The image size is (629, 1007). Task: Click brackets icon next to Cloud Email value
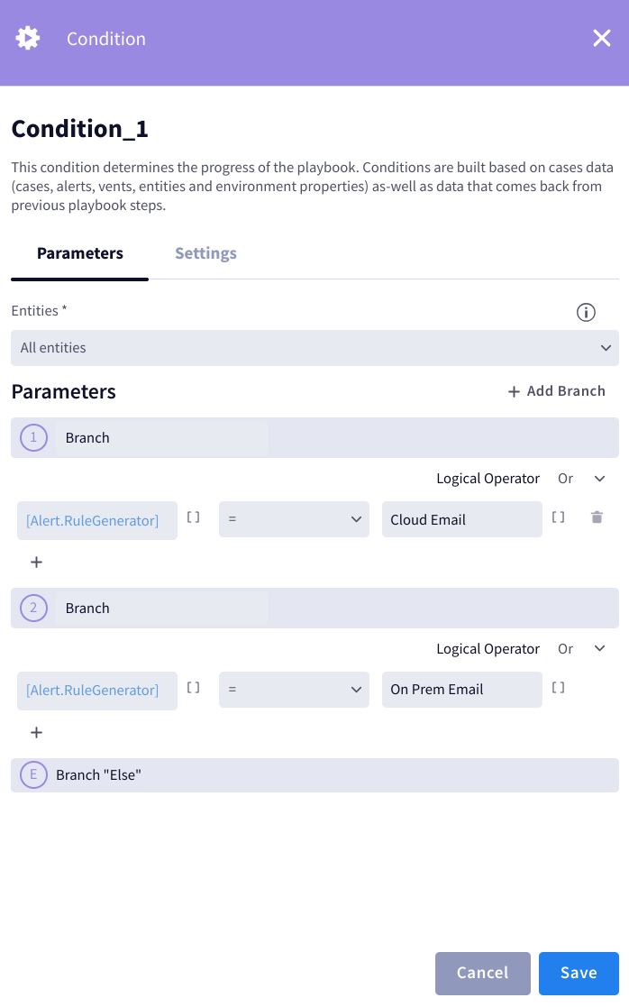[x=558, y=517]
